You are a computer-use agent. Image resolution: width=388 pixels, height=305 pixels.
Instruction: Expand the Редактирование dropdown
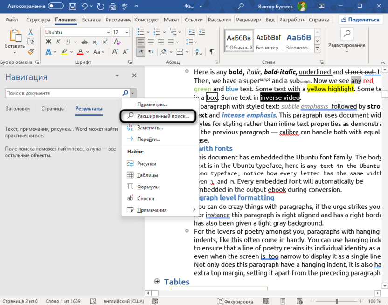[346, 50]
